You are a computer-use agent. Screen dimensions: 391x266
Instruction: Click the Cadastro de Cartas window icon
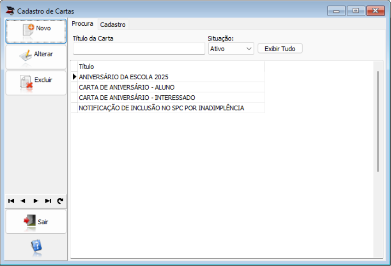[x=10, y=11]
